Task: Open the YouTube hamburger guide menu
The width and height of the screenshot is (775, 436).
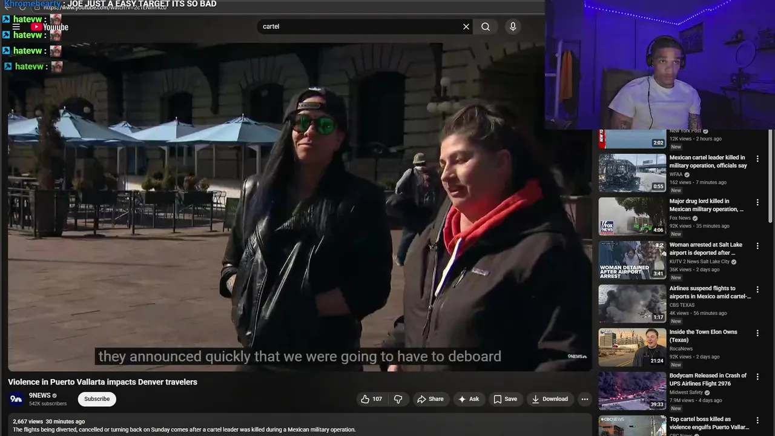Action: [x=16, y=27]
